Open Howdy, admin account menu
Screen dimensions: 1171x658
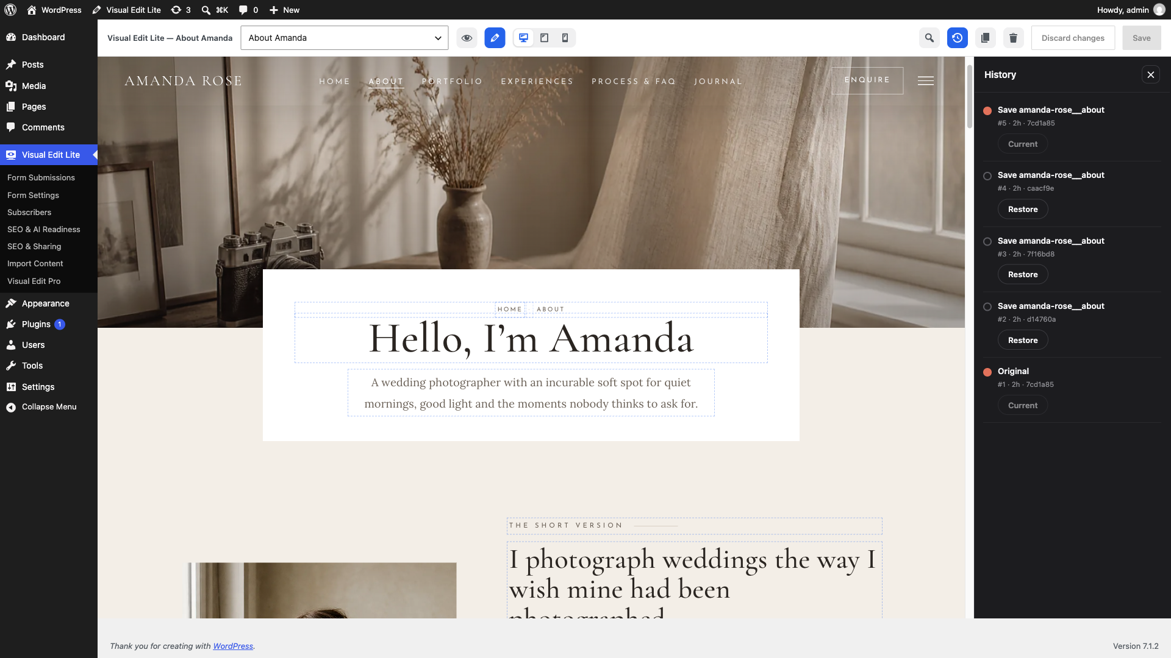1131,10
